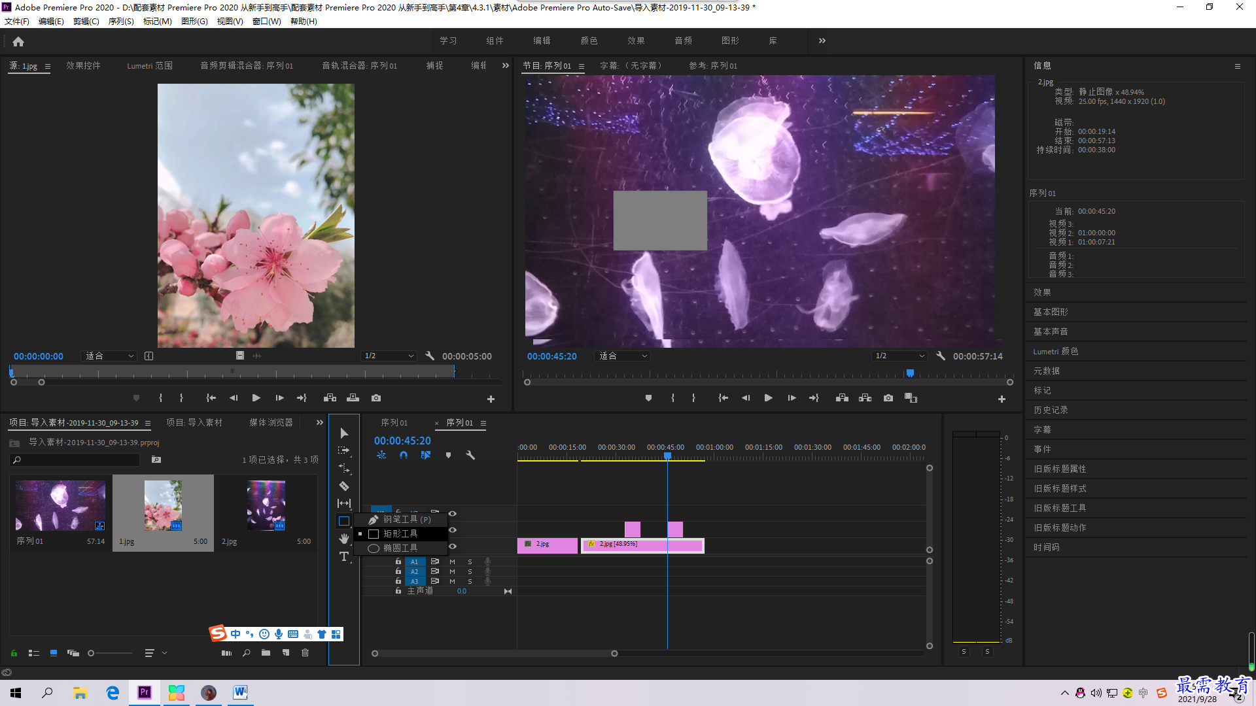Play program monitor sequence

pos(769,398)
